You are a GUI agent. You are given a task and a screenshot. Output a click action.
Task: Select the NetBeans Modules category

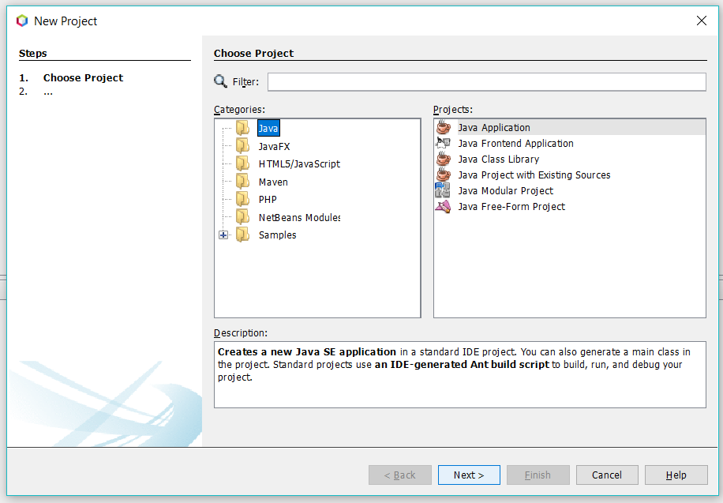coord(299,217)
